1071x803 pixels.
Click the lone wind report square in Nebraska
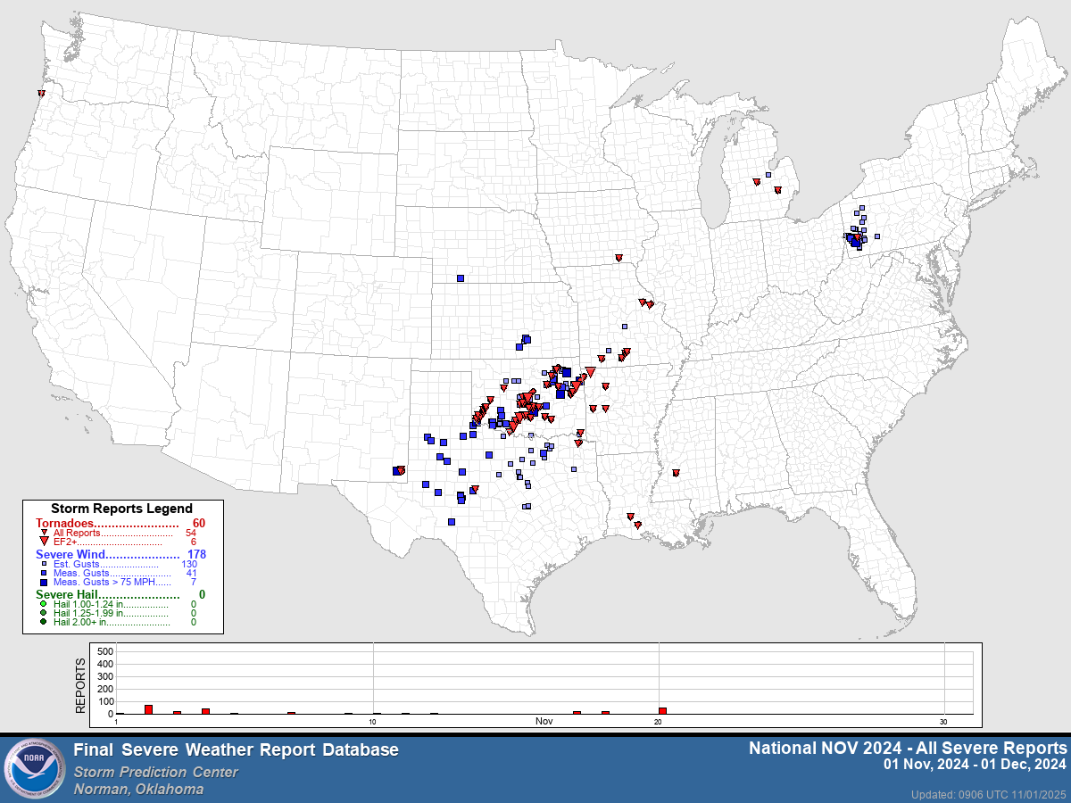461,278
